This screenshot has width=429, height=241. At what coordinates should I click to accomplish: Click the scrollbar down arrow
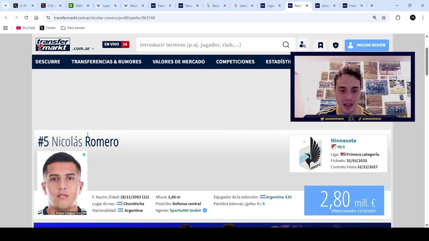pyautogui.click(x=427, y=225)
